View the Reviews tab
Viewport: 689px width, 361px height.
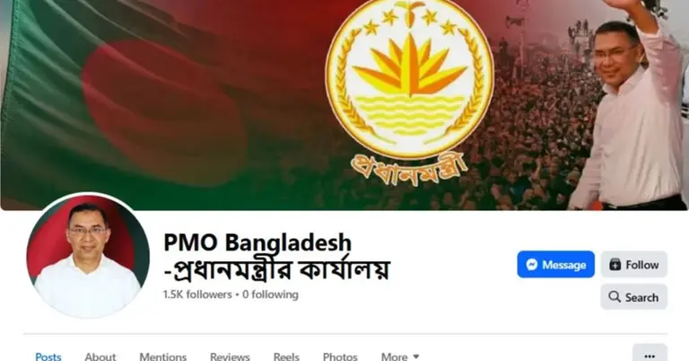[230, 357]
